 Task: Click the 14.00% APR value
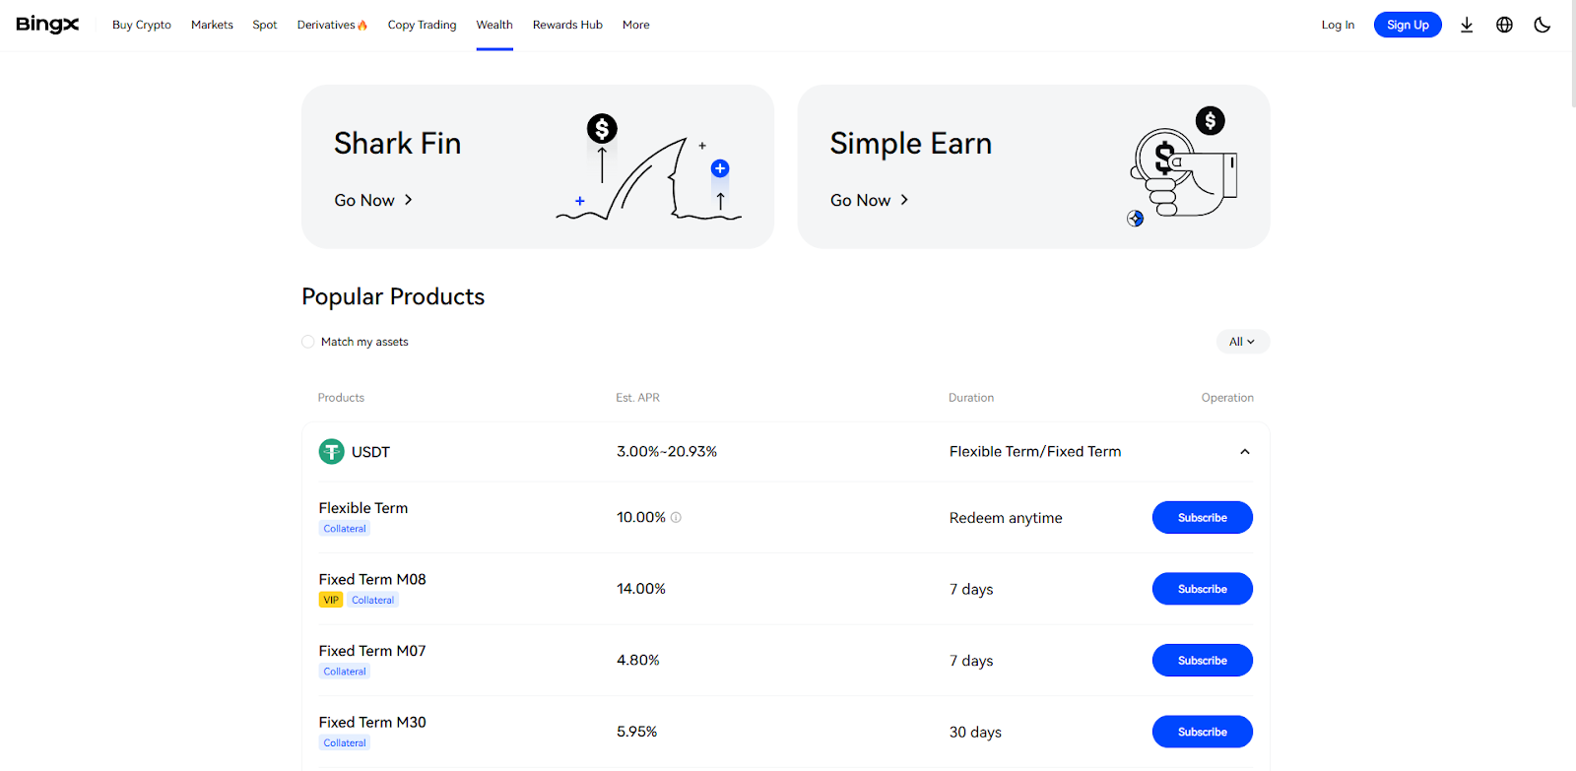641,589
